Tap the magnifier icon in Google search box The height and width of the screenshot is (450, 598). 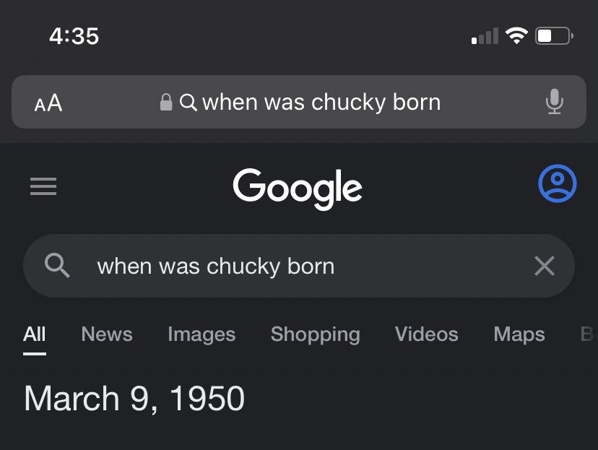[57, 265]
